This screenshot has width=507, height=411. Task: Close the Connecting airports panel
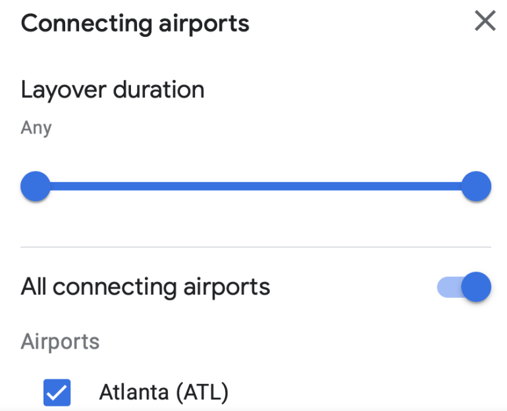point(485,22)
